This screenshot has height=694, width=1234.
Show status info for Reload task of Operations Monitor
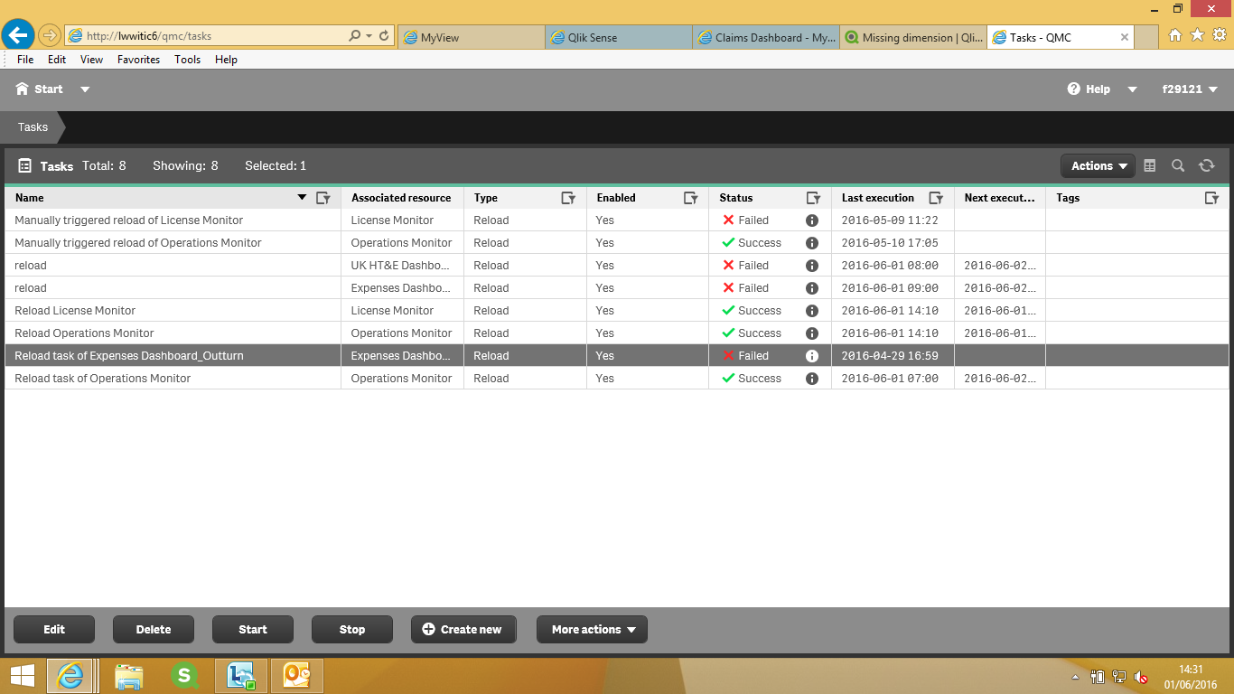(x=812, y=379)
